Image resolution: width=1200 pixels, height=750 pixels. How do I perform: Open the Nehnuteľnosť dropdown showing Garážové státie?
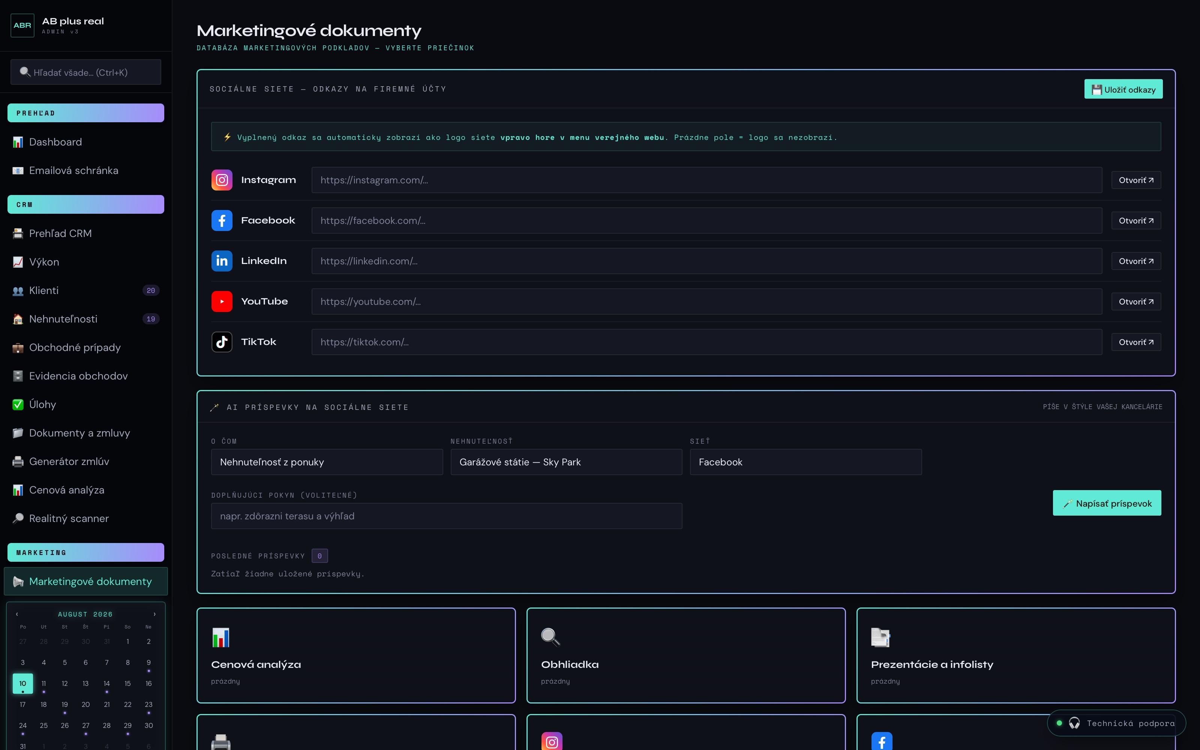(566, 462)
